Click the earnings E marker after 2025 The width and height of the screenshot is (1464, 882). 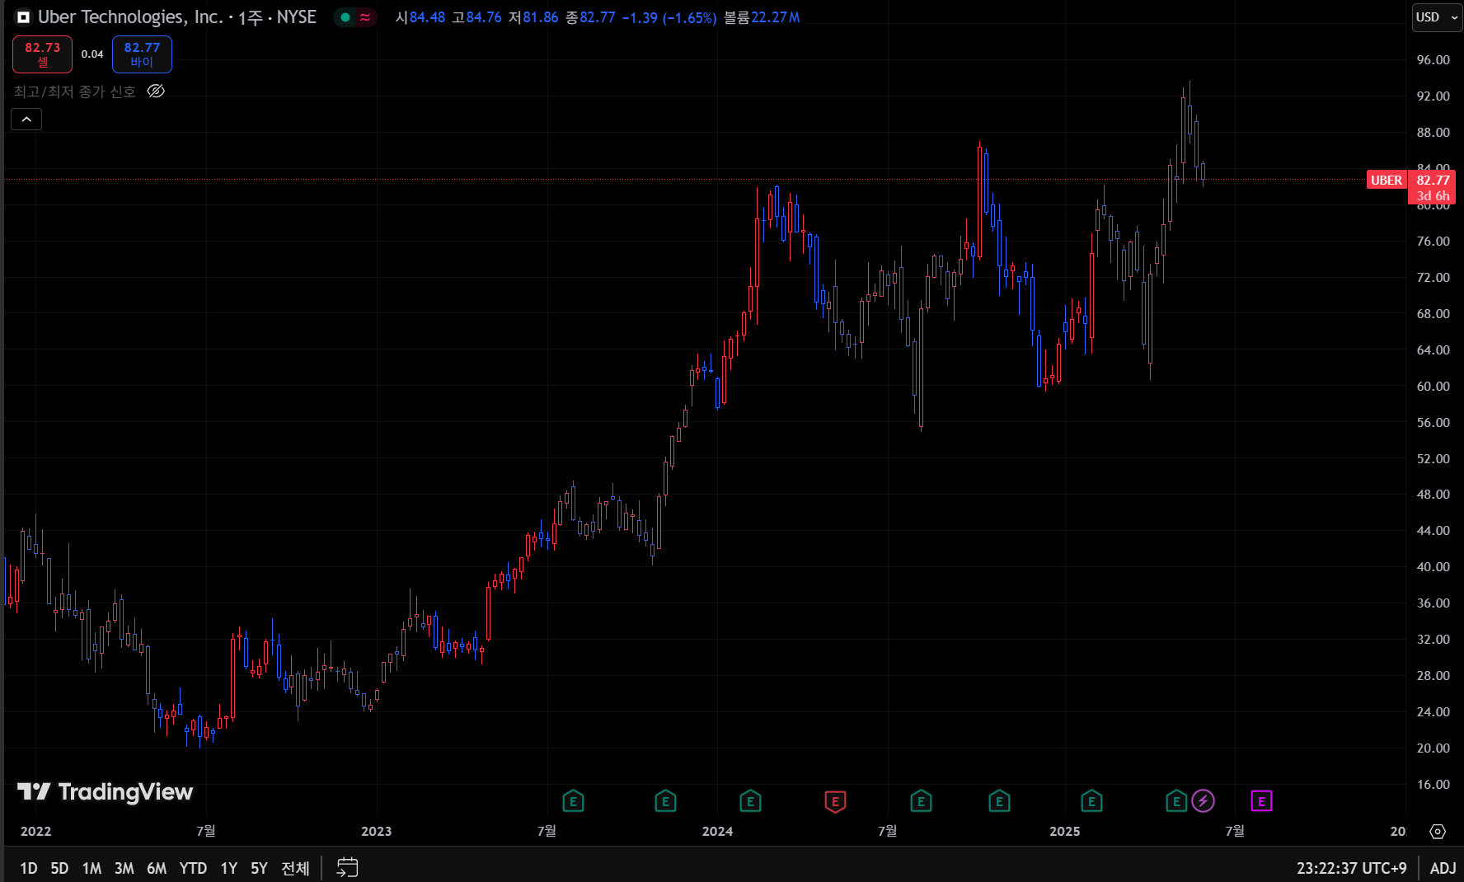point(1091,801)
